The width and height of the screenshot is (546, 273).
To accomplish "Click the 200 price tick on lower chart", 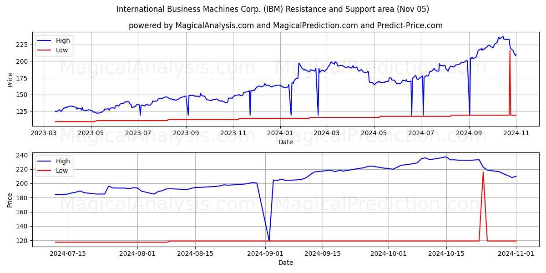I will (x=23, y=183).
